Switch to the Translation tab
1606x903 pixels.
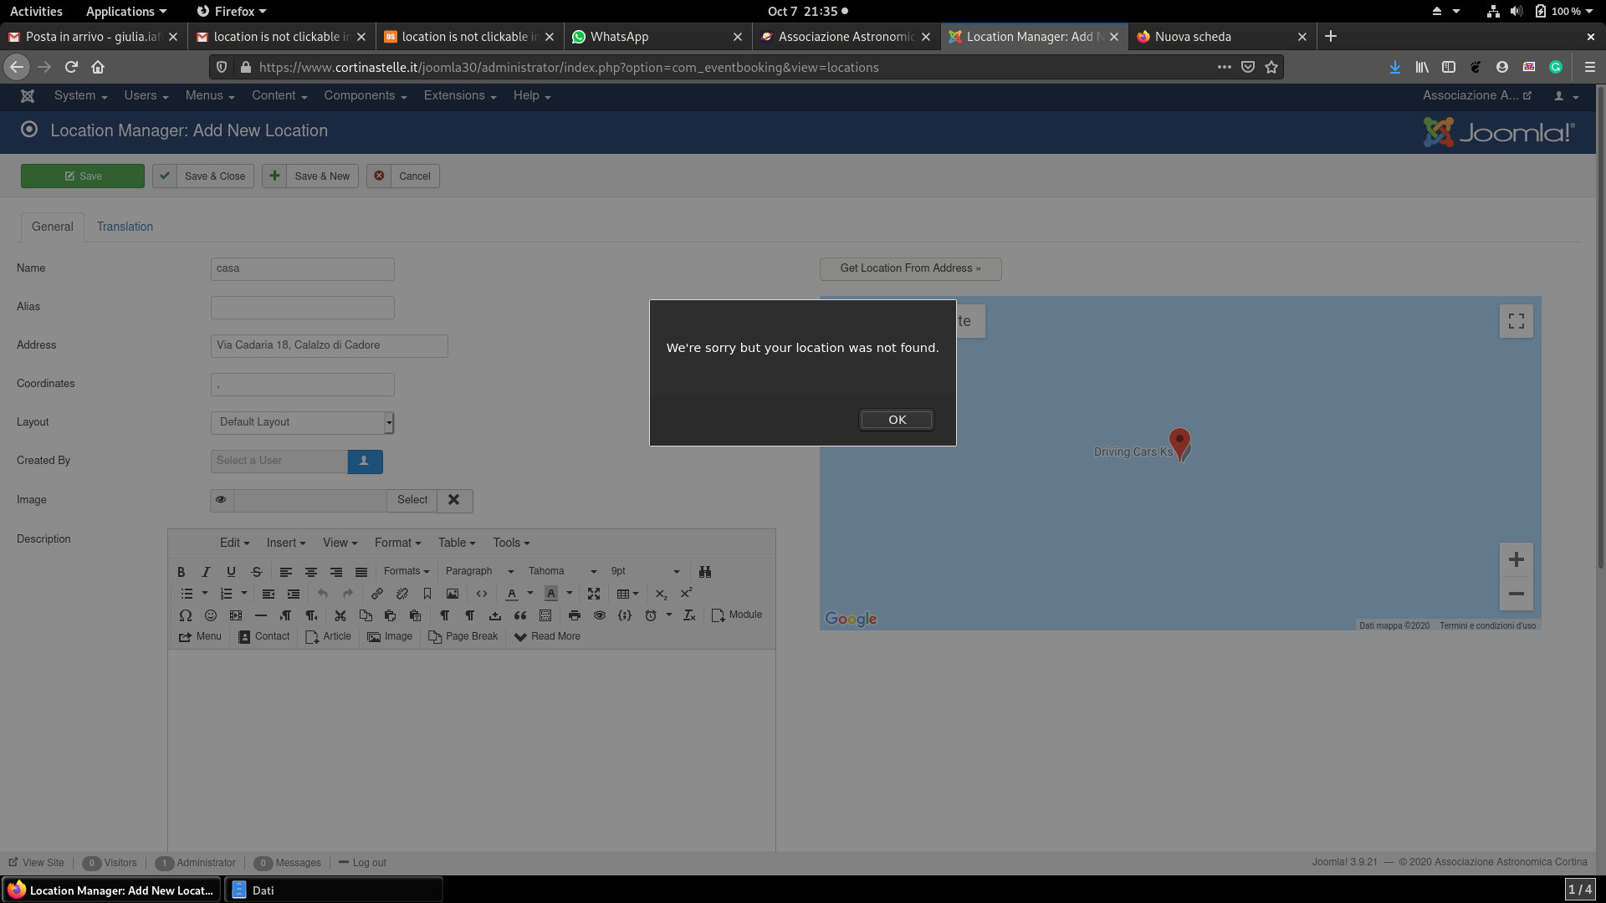[125, 227]
